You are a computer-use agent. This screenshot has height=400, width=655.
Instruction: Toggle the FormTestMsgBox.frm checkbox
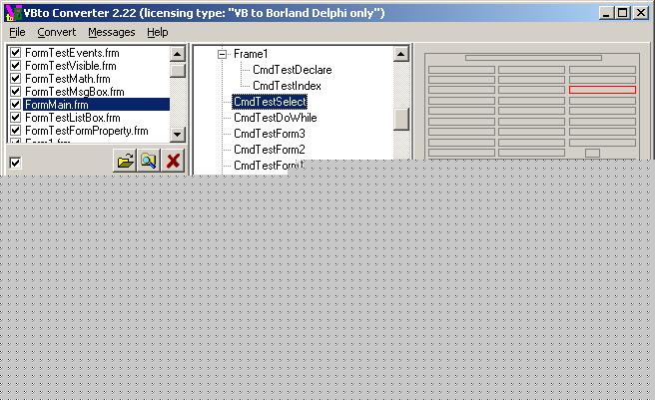[x=15, y=92]
